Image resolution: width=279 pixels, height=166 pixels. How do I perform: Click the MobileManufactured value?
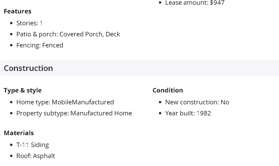[83, 102]
